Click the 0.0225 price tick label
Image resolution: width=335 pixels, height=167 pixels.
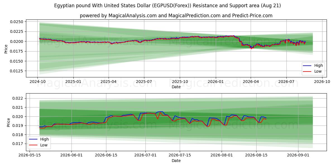(x=17, y=31)
